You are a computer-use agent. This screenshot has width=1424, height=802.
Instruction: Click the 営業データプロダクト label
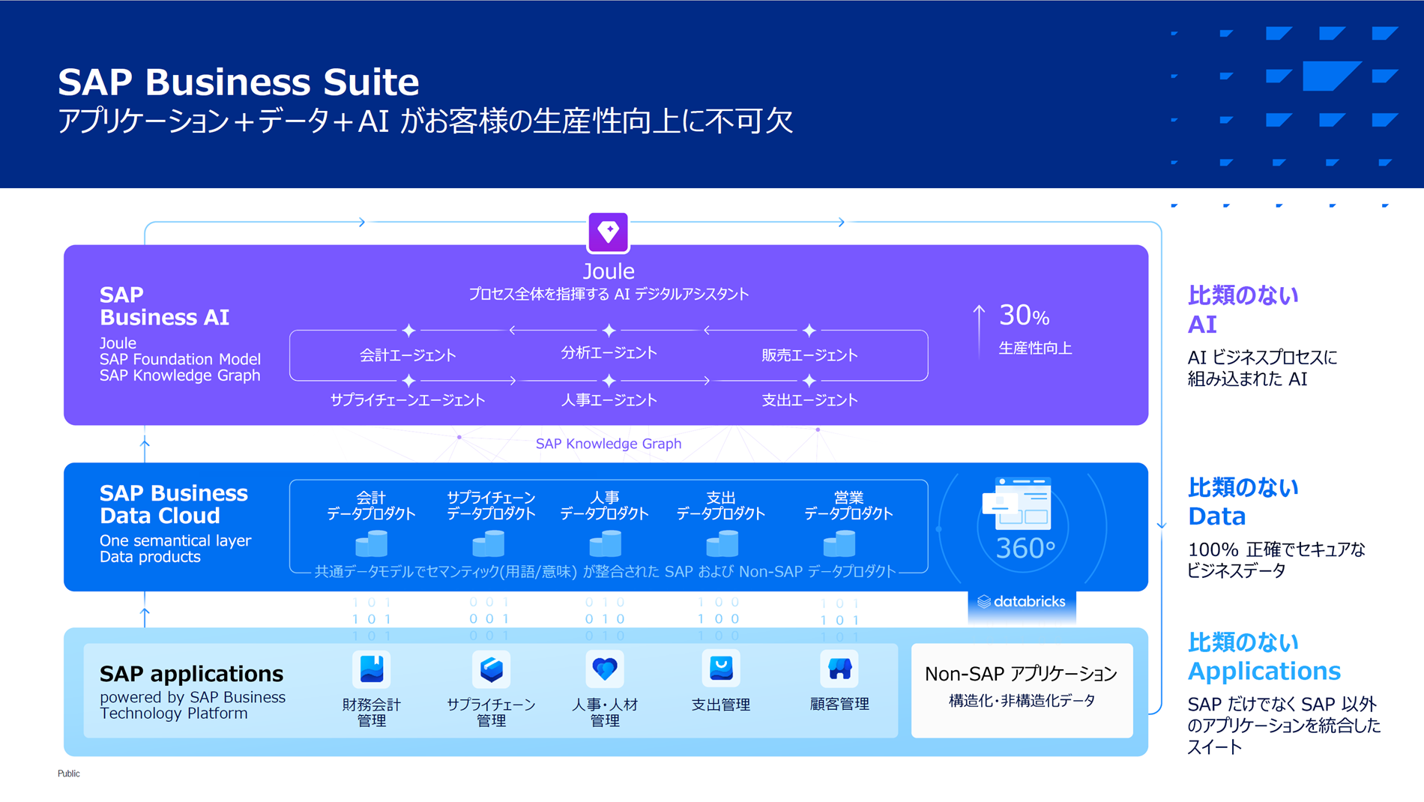coord(848,506)
